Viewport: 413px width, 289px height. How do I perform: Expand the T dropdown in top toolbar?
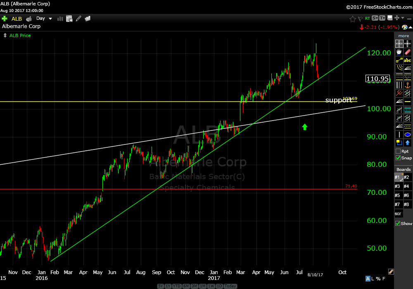point(382,18)
